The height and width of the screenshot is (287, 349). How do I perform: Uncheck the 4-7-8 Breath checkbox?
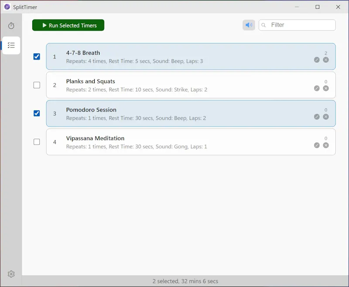click(x=37, y=57)
